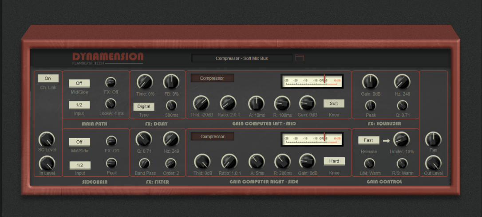Click the Left-Mid gain reduction meter

[x=312, y=81]
